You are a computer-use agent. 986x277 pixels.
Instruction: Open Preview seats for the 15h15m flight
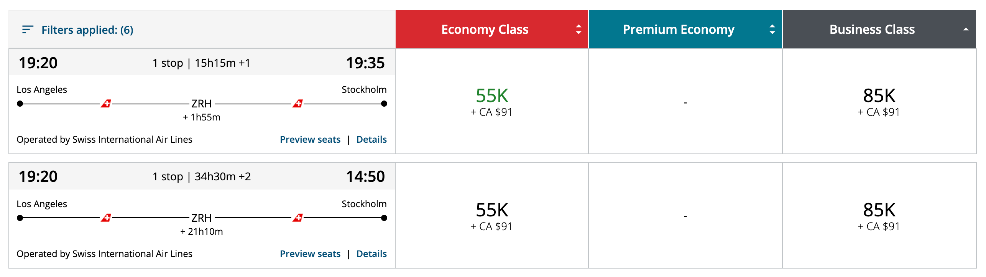coord(311,139)
